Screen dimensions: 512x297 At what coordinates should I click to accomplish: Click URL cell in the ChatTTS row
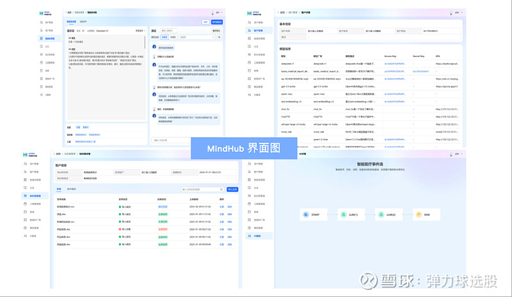click(446, 116)
